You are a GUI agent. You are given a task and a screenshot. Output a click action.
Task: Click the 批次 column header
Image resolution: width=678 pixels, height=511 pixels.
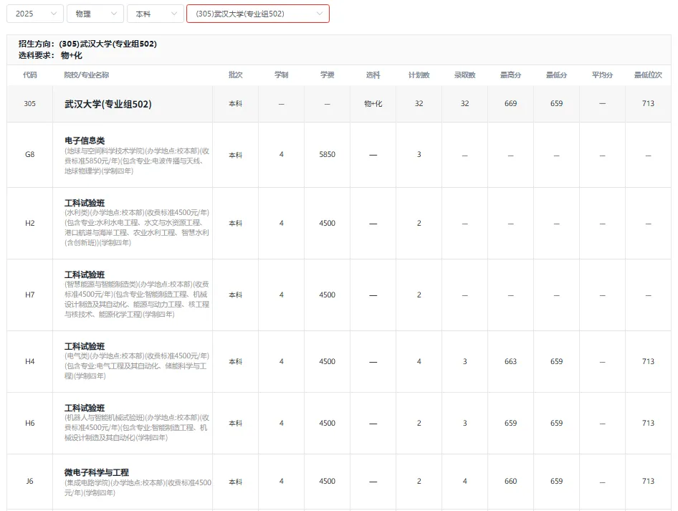point(236,75)
